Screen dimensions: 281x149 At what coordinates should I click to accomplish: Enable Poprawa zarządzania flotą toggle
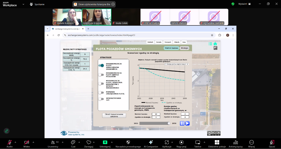click(x=101, y=92)
